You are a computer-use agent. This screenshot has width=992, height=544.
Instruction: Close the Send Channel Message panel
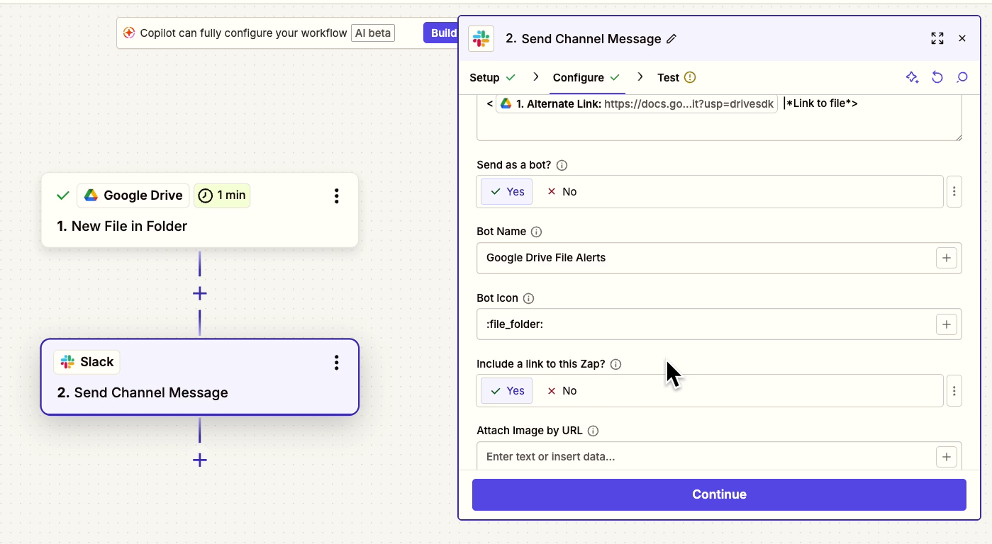[x=962, y=38]
